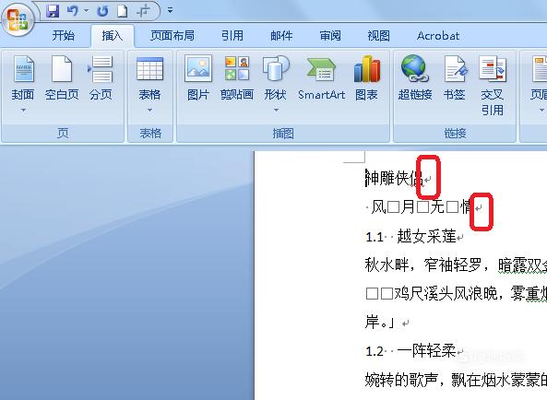Open the 审阅 tab

pyautogui.click(x=330, y=36)
